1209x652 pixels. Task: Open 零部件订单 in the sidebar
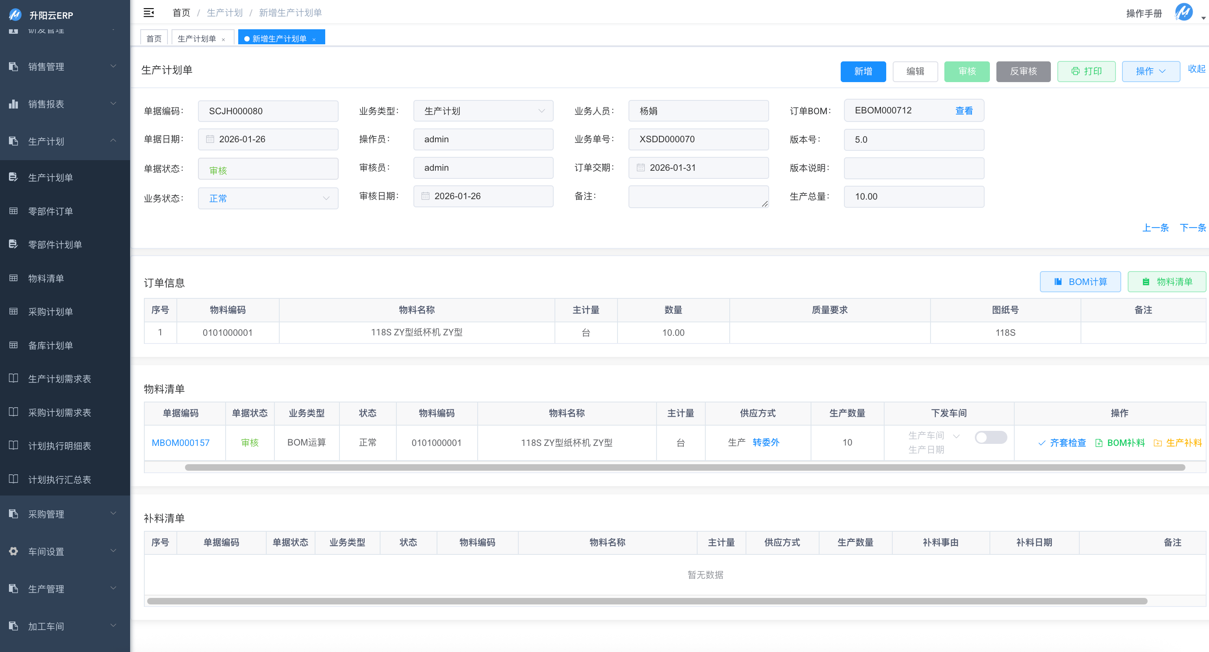click(50, 211)
